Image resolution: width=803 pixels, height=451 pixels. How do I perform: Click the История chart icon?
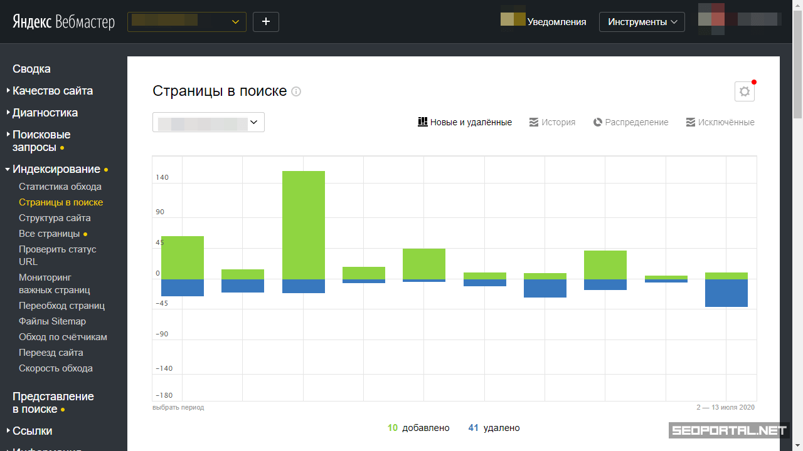(x=534, y=122)
